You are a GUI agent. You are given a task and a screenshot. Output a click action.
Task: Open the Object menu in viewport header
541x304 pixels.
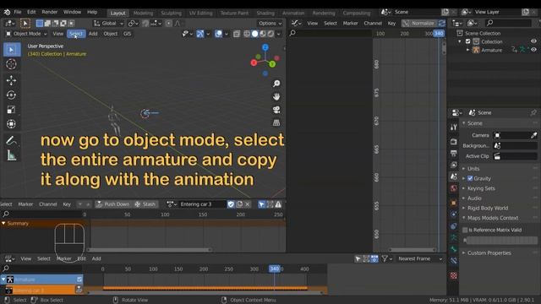111,34
